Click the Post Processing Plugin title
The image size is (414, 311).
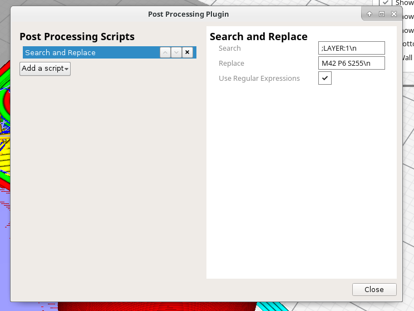click(188, 14)
